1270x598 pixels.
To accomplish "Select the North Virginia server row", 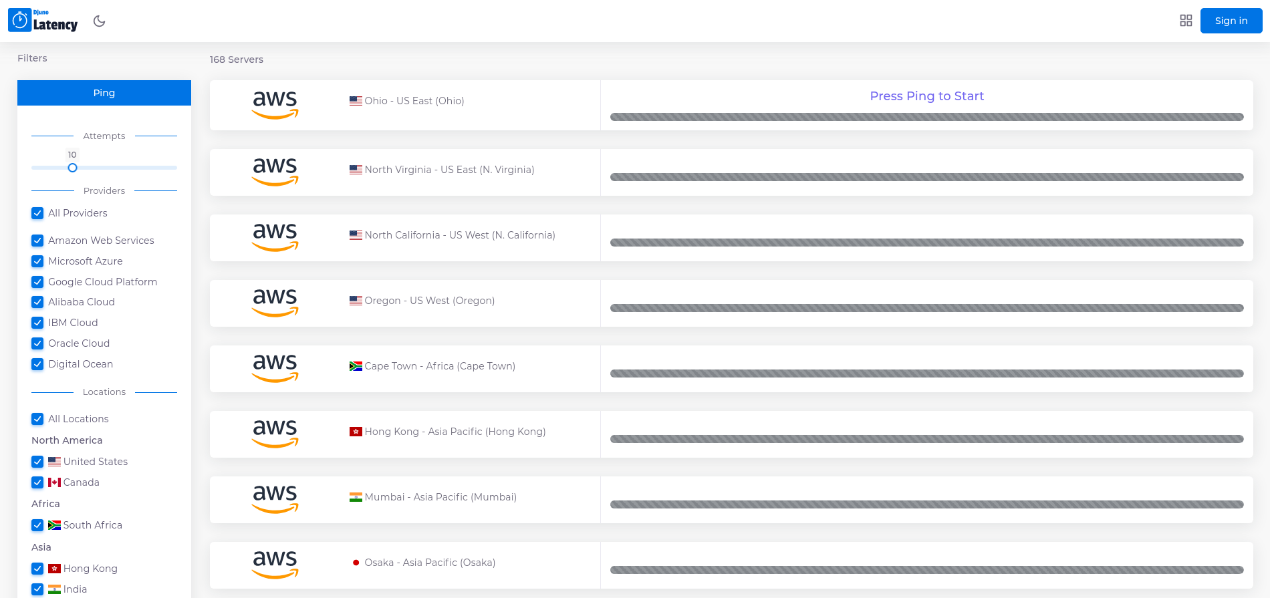I will click(731, 172).
